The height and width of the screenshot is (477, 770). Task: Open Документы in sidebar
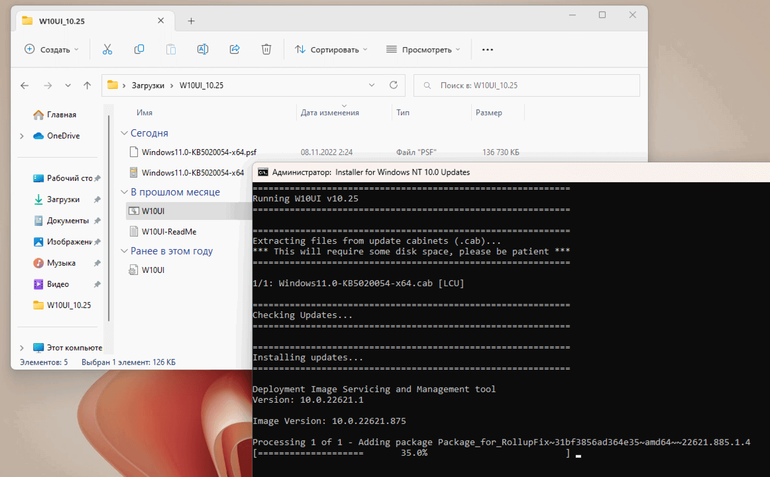tap(62, 221)
